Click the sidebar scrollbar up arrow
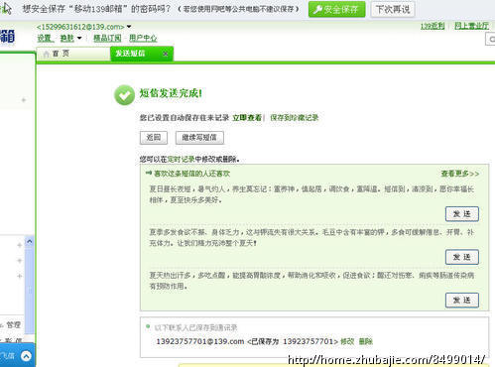Image resolution: width=495 pixels, height=367 pixels. pyautogui.click(x=30, y=242)
